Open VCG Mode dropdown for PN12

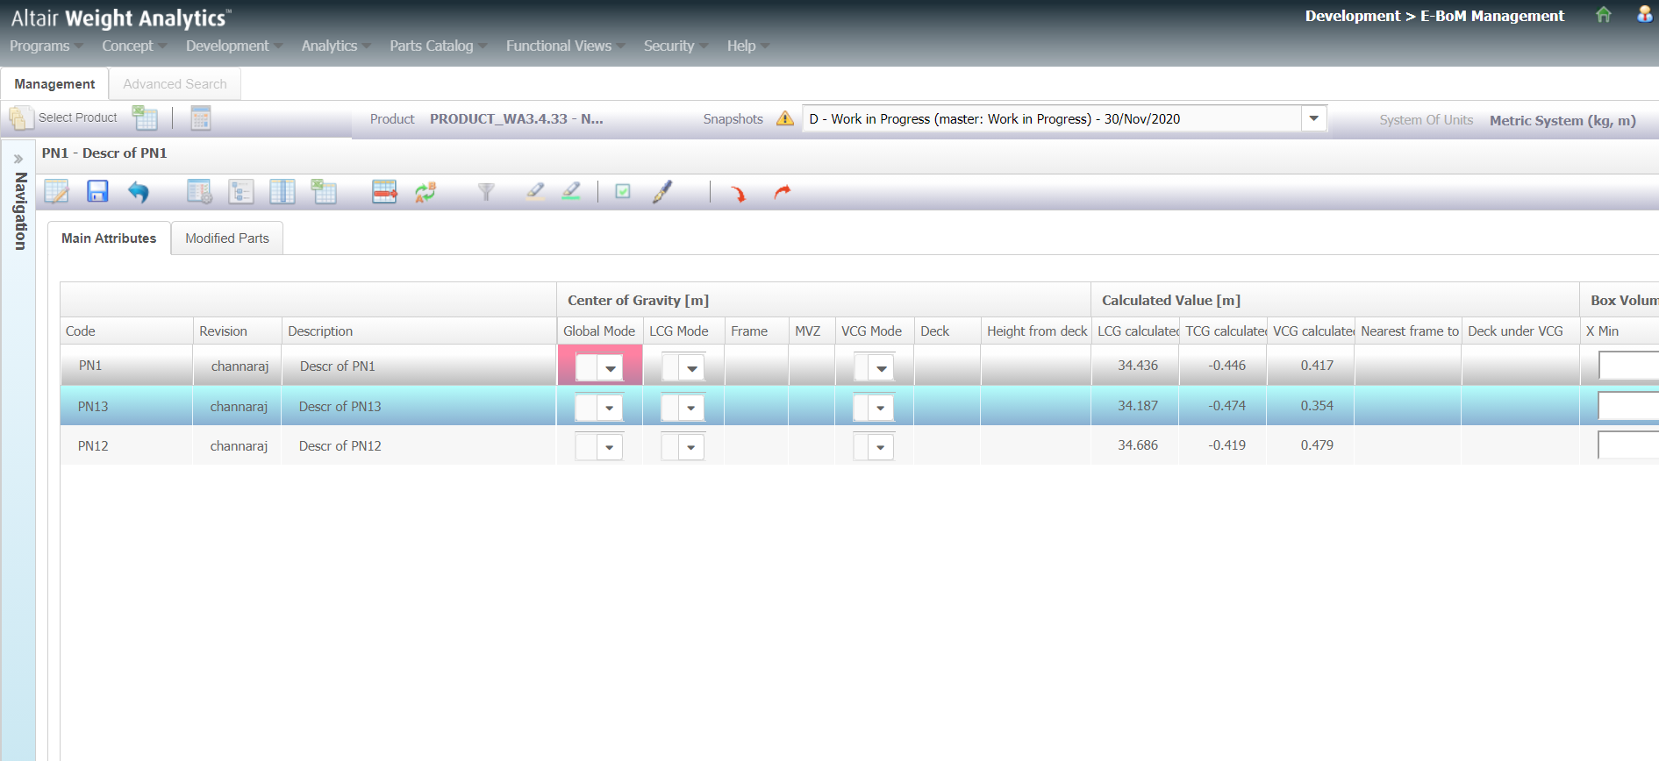coord(881,448)
